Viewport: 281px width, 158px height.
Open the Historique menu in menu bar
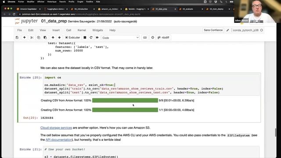tap(52, 2)
